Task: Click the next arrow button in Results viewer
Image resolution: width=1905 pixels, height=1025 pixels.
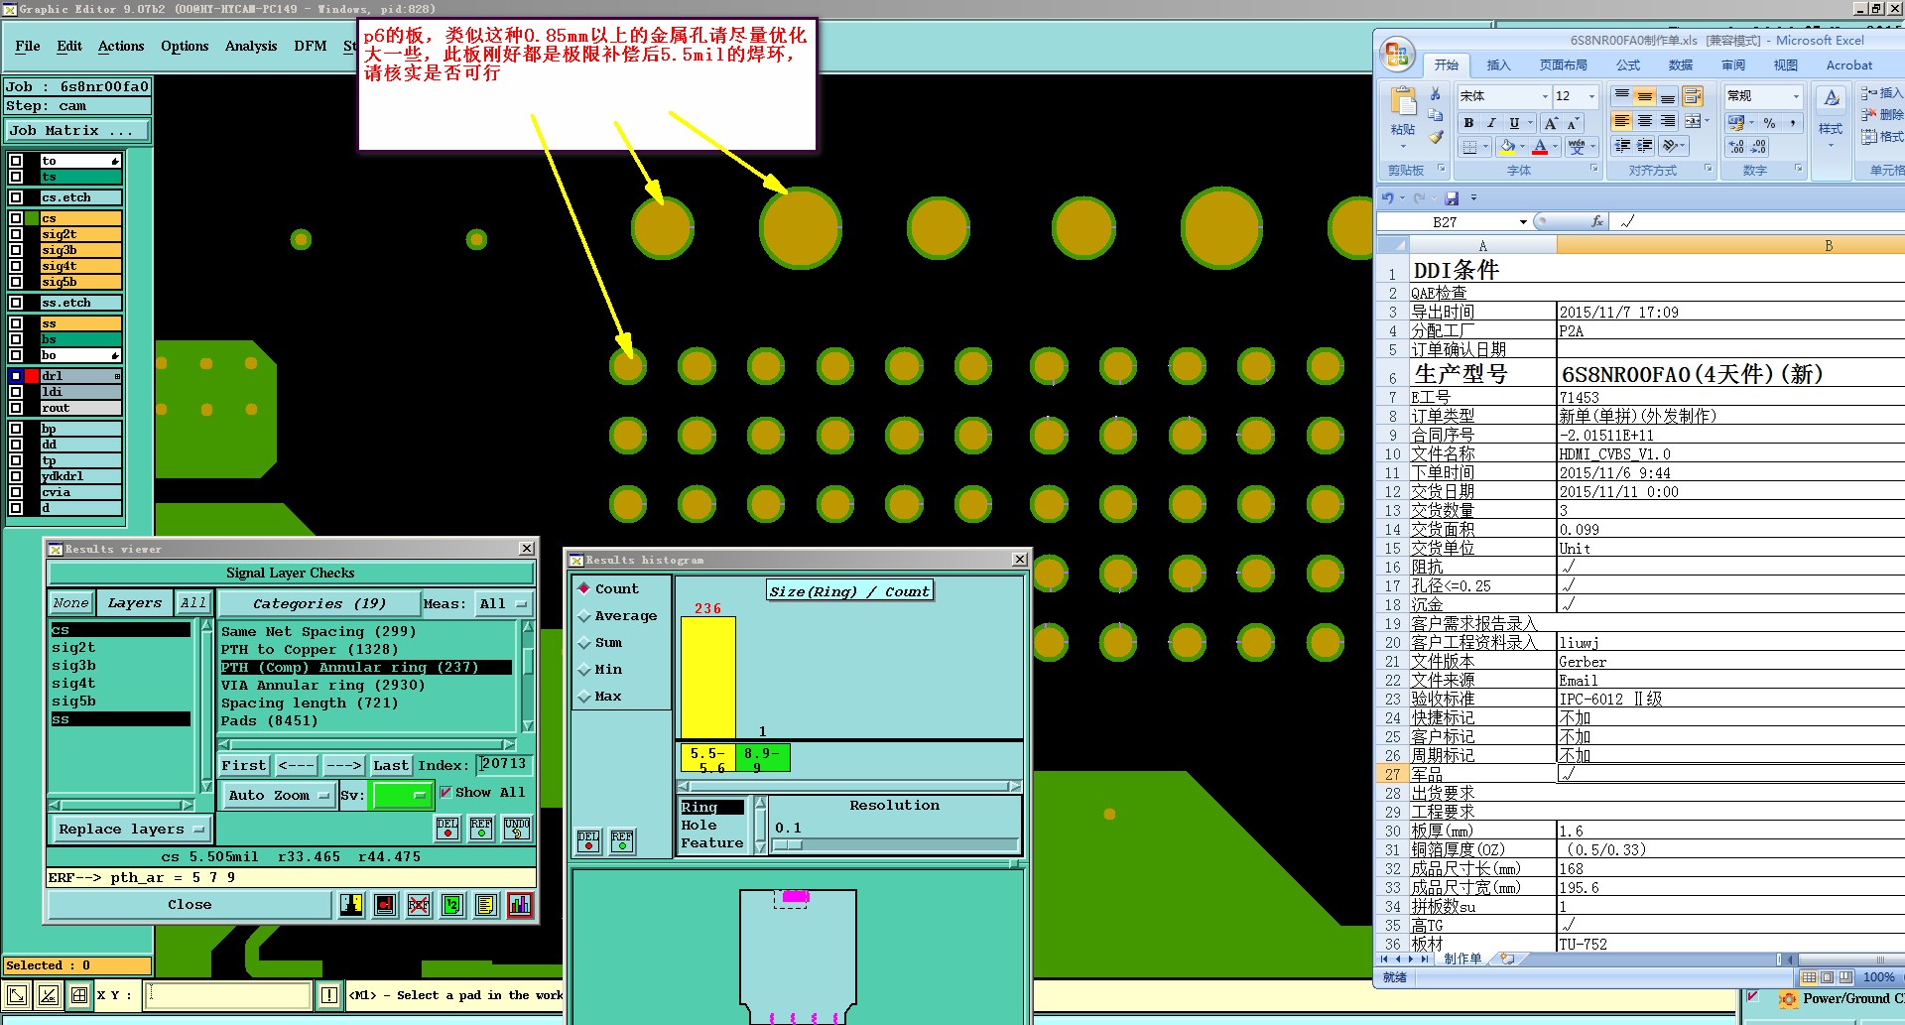Action: [x=343, y=765]
